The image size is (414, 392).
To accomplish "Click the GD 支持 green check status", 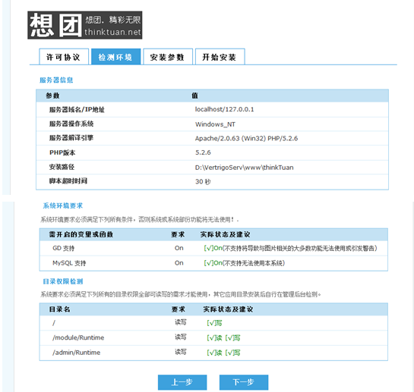I will [x=290, y=249].
